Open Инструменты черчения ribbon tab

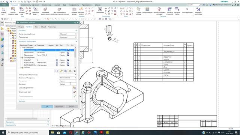30,5
